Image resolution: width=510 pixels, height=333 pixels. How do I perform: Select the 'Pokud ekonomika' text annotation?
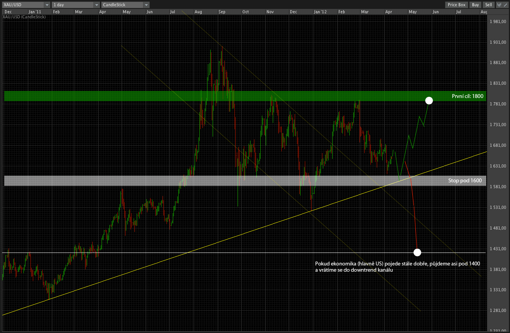point(397,267)
